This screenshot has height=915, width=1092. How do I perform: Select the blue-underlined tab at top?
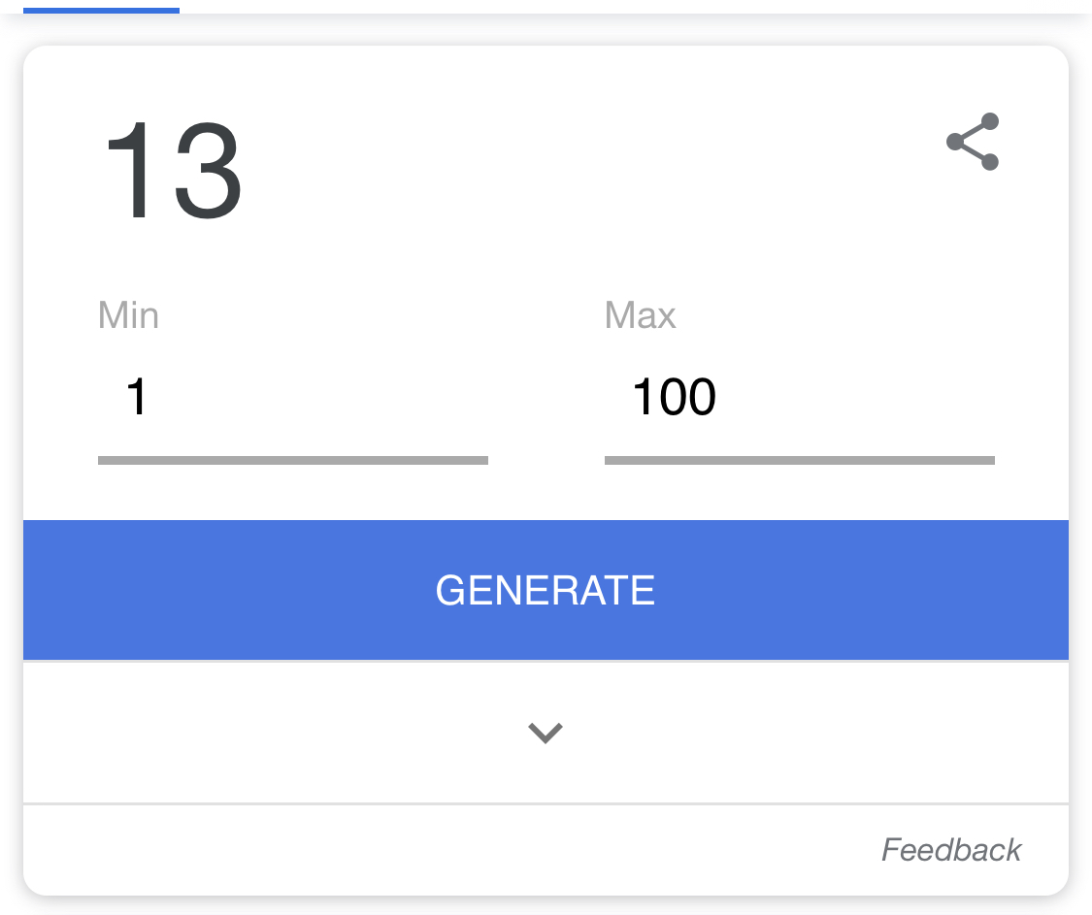pos(101,10)
